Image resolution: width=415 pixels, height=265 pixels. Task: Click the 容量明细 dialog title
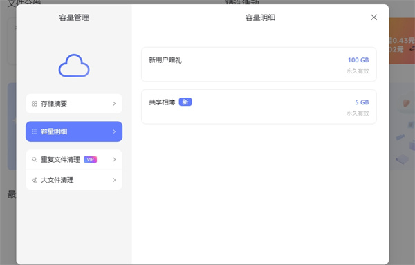pos(260,17)
